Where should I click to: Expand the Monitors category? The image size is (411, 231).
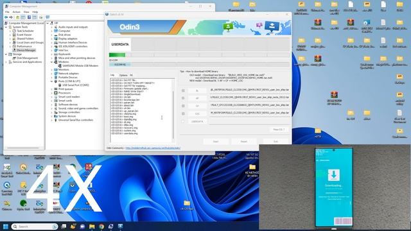(x=51, y=70)
